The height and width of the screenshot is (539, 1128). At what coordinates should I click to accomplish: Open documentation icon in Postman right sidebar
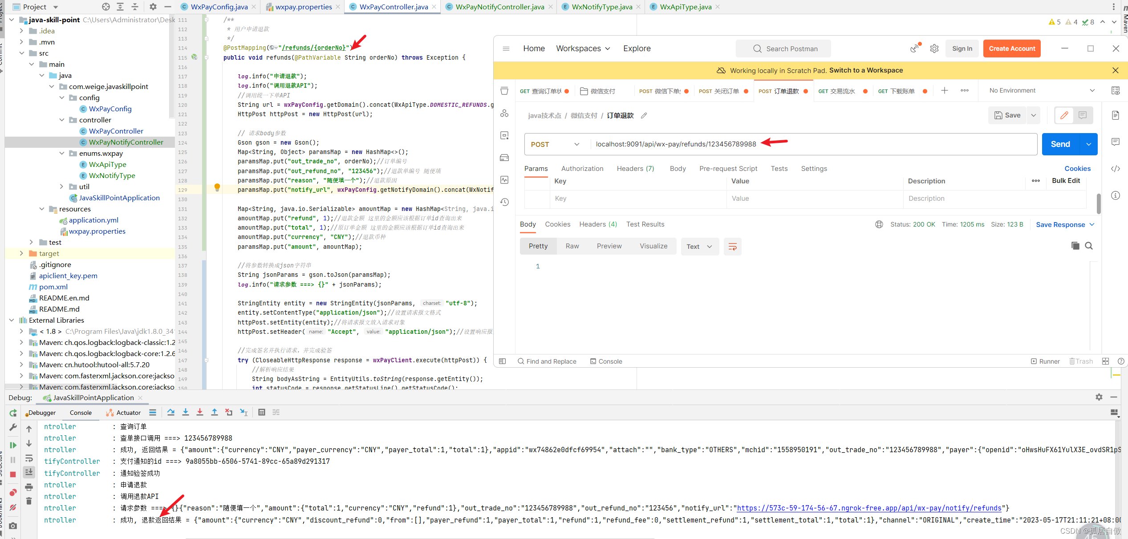click(1116, 115)
